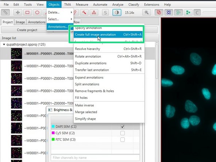Viewport: 216px width, 162px height.
Task: Toggle selection mode S button
Action: [105, 12]
